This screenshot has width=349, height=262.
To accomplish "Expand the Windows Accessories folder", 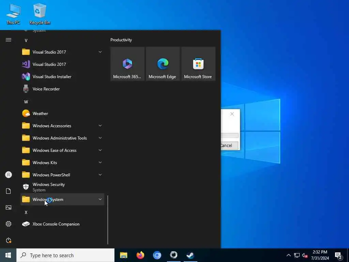I will pyautogui.click(x=62, y=126).
